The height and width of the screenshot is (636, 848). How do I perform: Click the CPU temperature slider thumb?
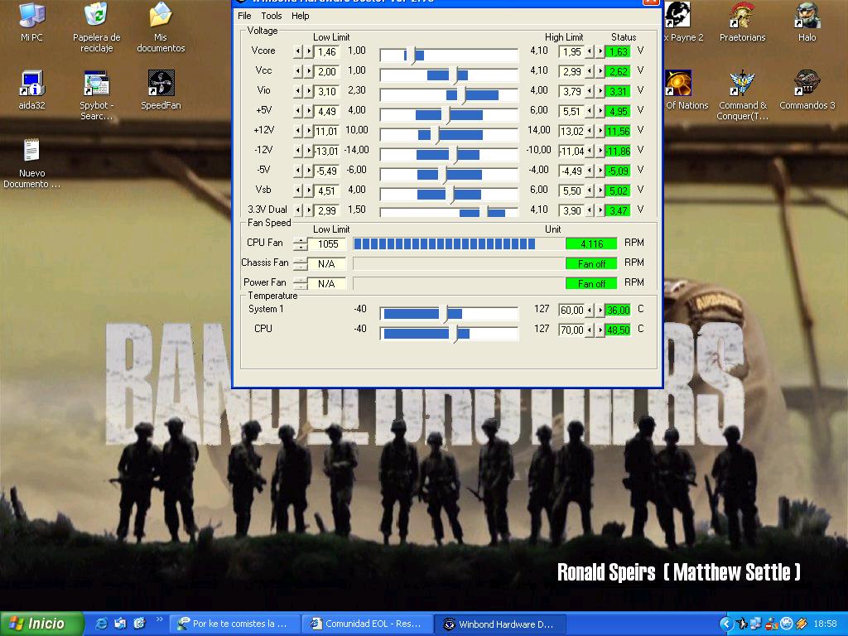pos(455,334)
